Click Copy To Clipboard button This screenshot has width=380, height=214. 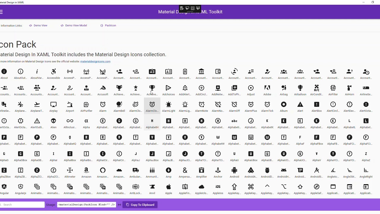coord(140,205)
